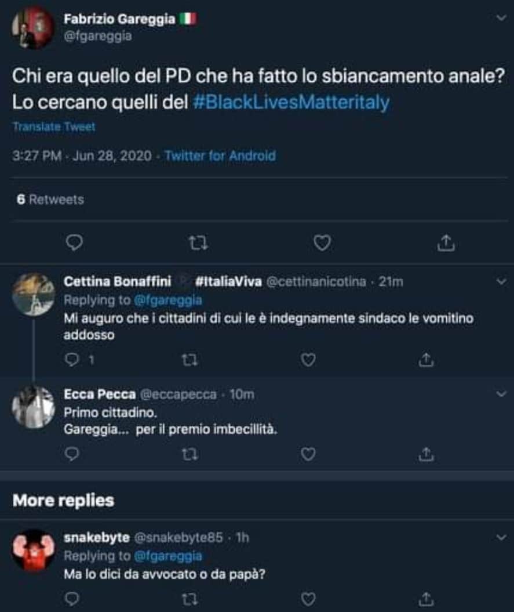Reply to snakebyte's comment
This screenshot has width=514, height=612.
(x=72, y=599)
